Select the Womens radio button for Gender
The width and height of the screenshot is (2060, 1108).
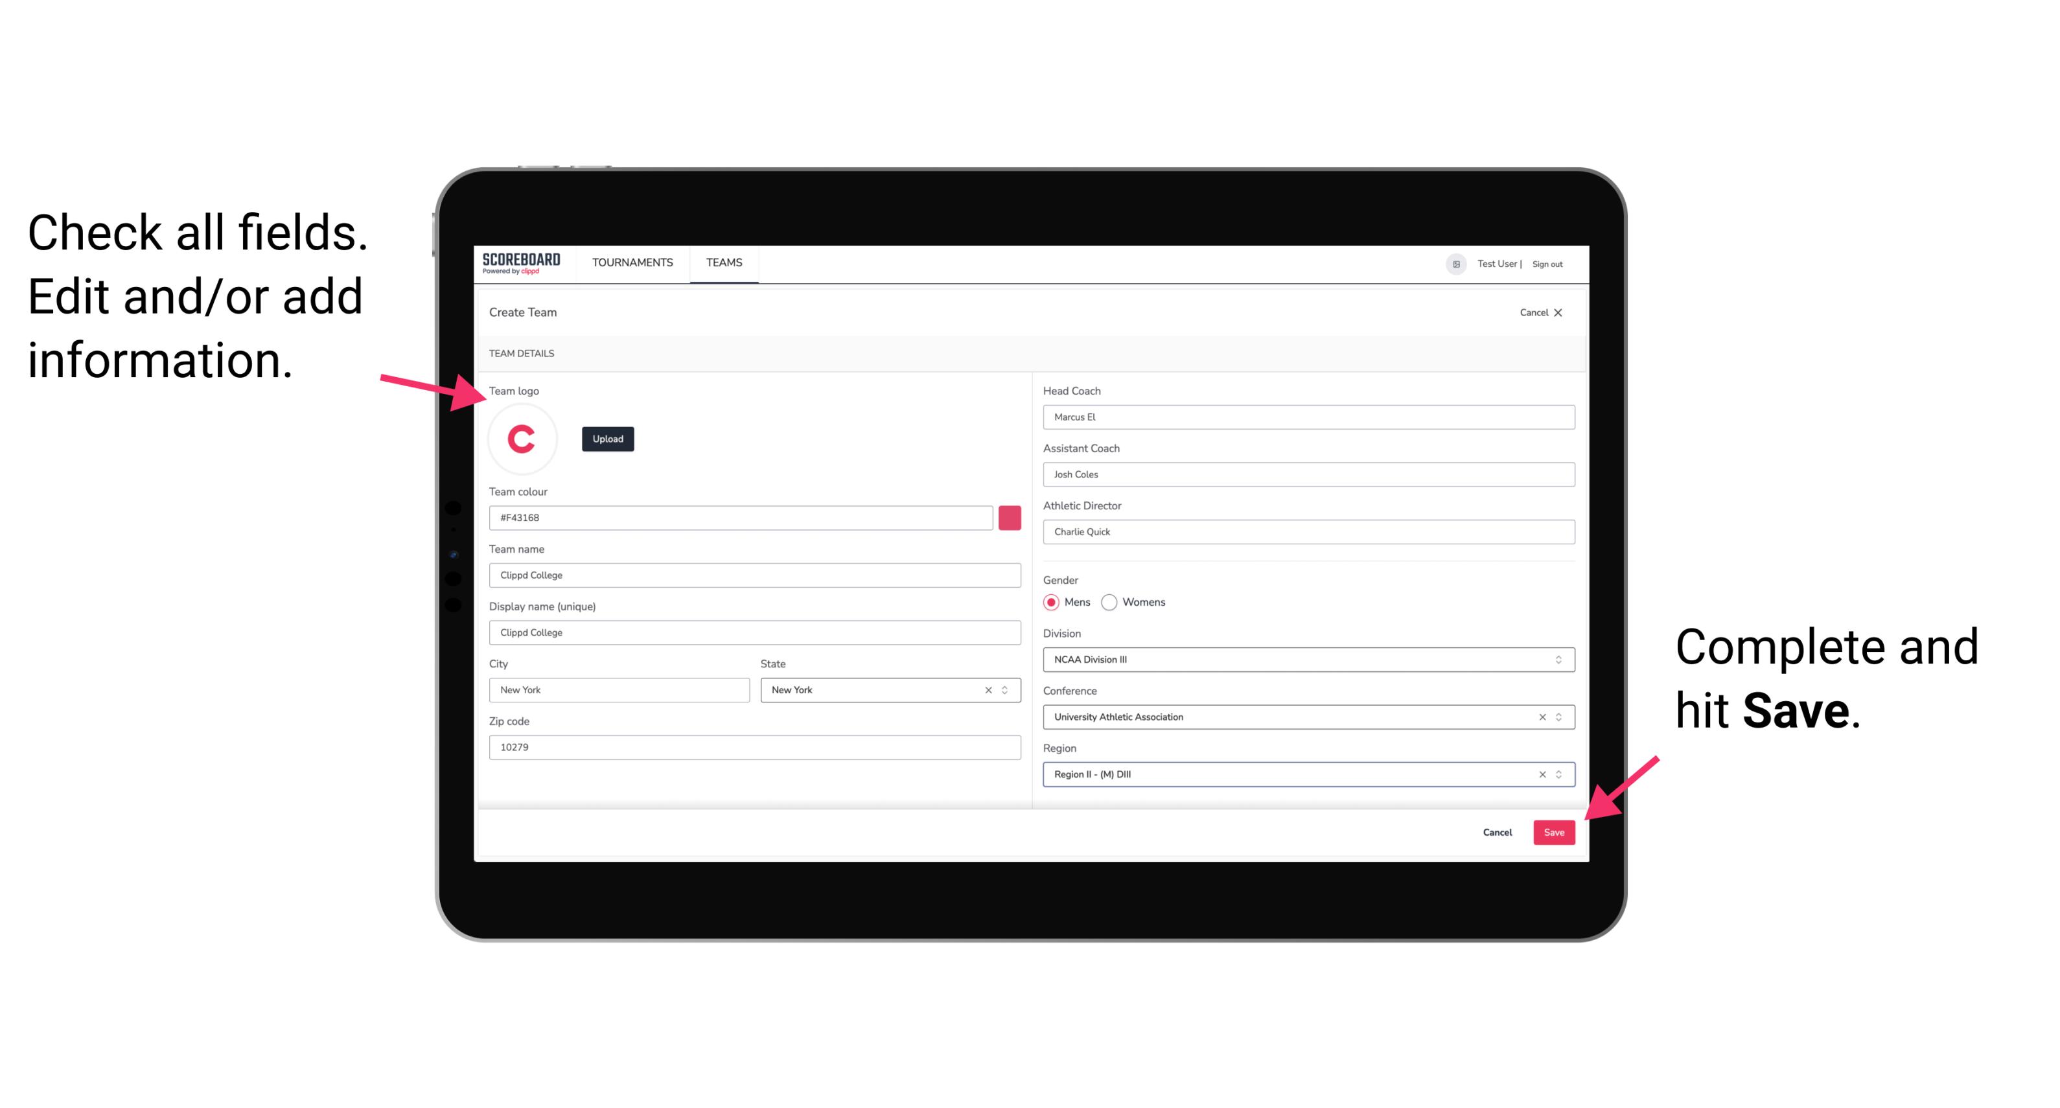1115,602
